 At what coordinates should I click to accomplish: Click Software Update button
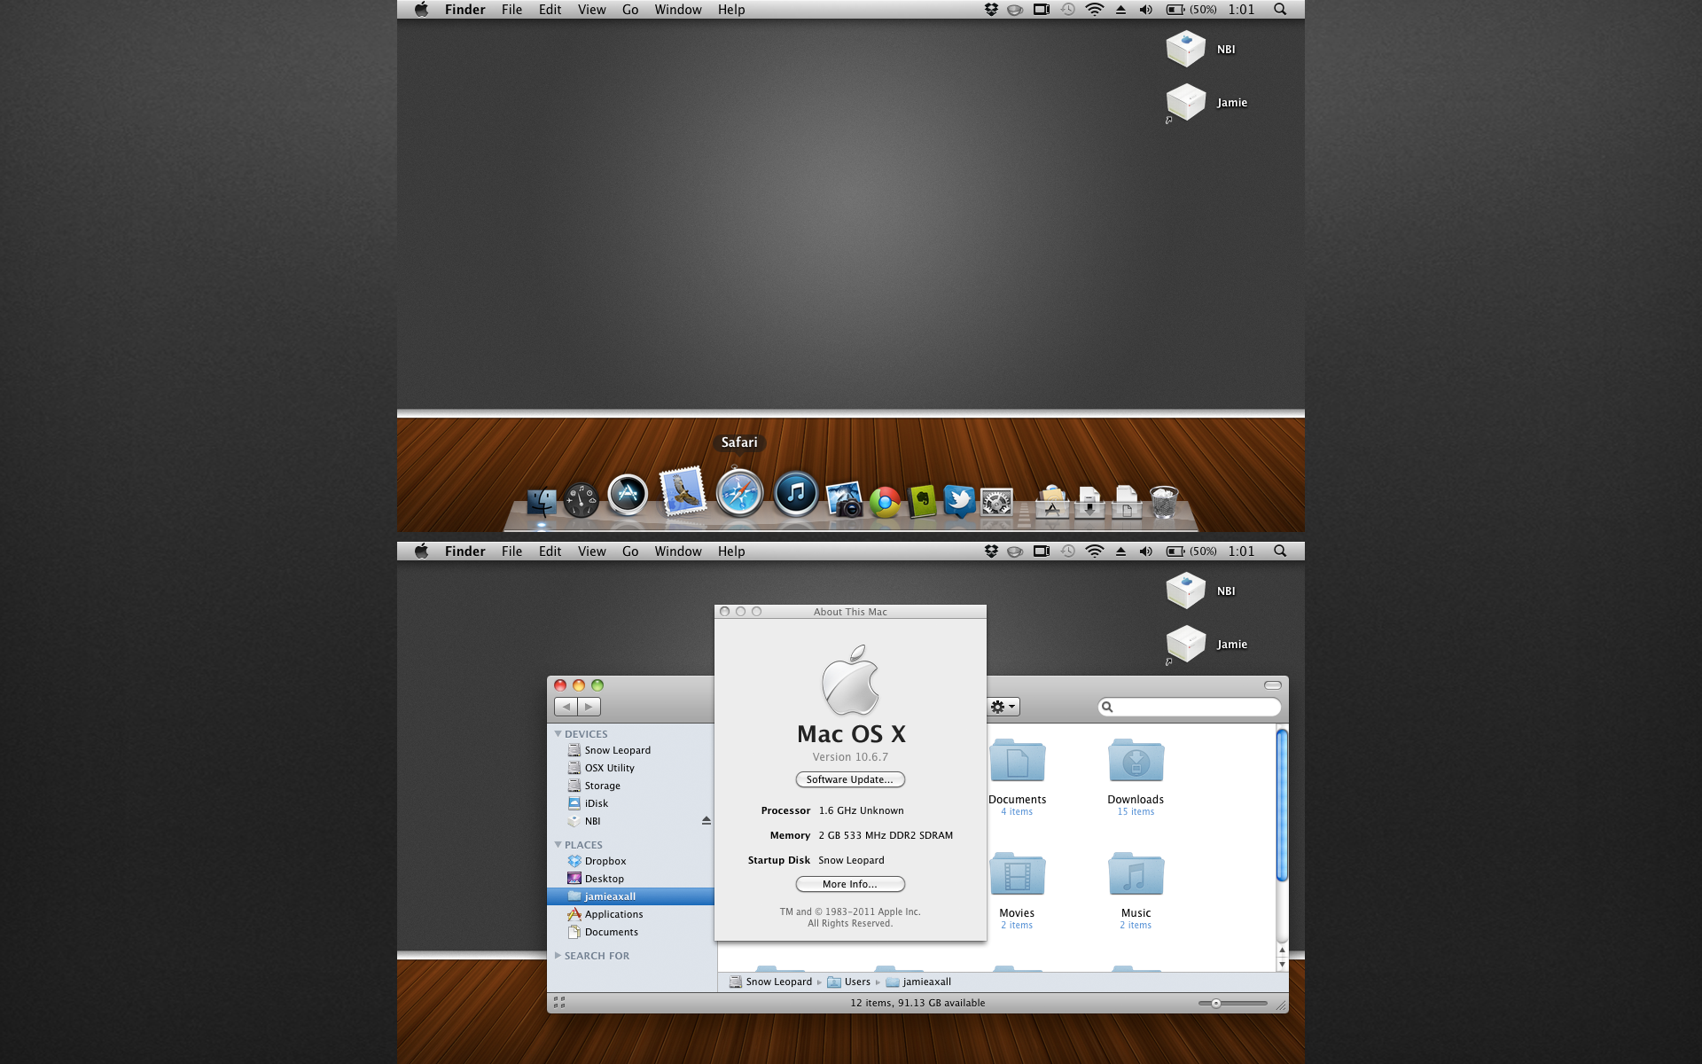click(850, 779)
